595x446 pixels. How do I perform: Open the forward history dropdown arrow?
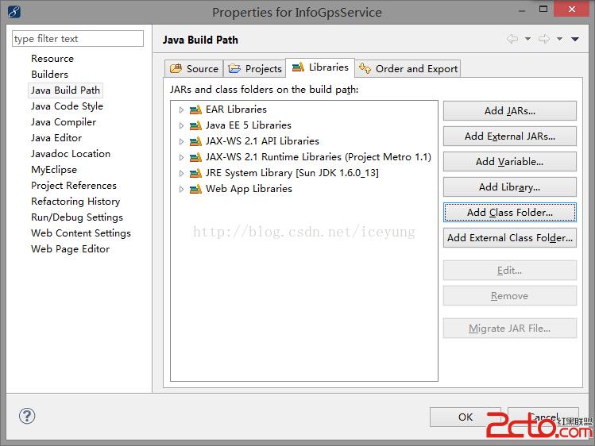(x=559, y=39)
